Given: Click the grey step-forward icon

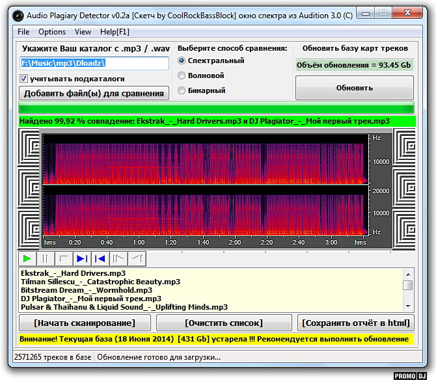Looking at the screenshot, I should 118,259.
